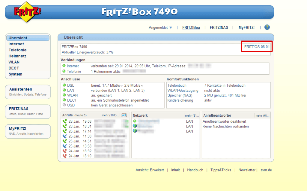Click the WLAN connection label in Anschlüsse
The height and width of the screenshot is (191, 307).
pyautogui.click(x=73, y=95)
